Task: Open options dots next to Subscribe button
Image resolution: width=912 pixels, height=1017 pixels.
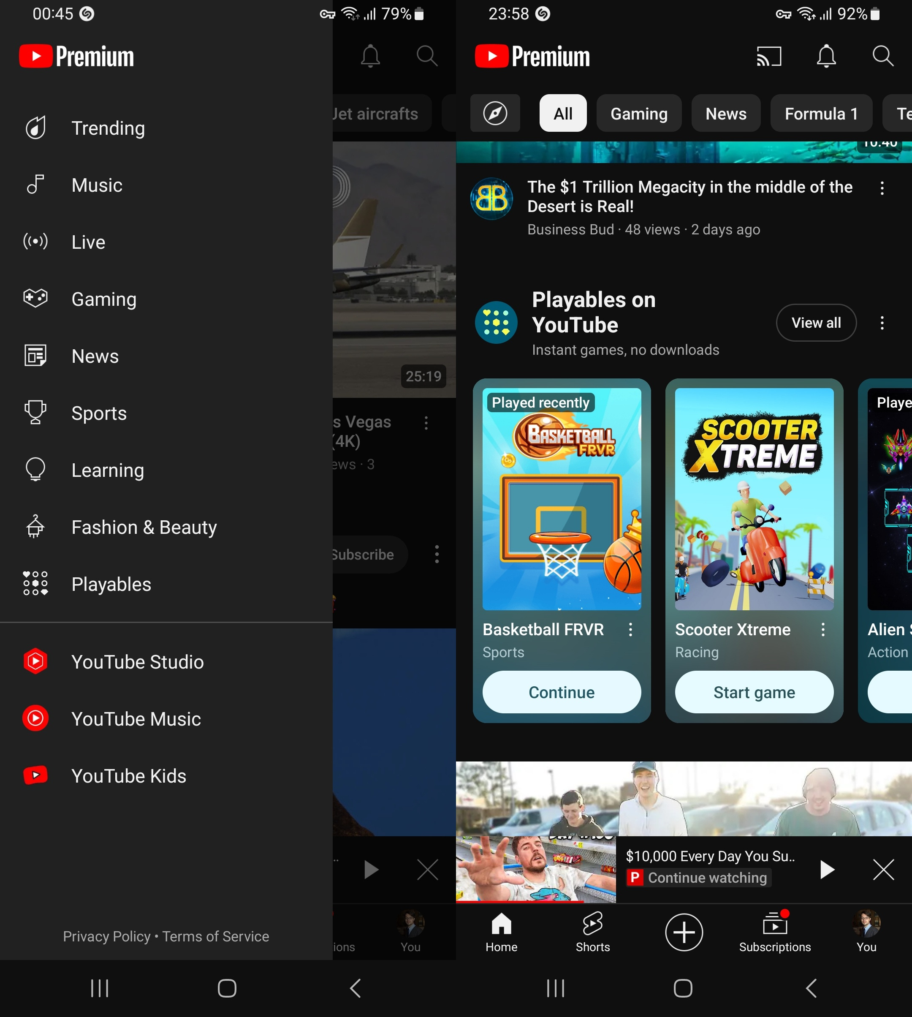Action: pyautogui.click(x=437, y=555)
